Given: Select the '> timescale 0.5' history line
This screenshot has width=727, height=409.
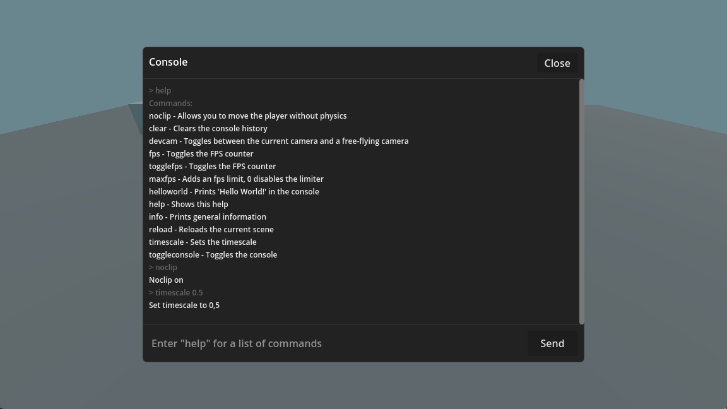Looking at the screenshot, I should pyautogui.click(x=175, y=293).
